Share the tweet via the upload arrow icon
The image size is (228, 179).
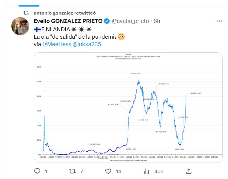coord(189,171)
